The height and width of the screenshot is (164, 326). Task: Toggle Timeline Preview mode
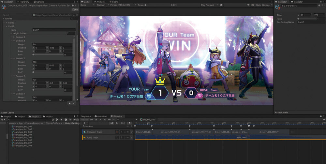85,120
